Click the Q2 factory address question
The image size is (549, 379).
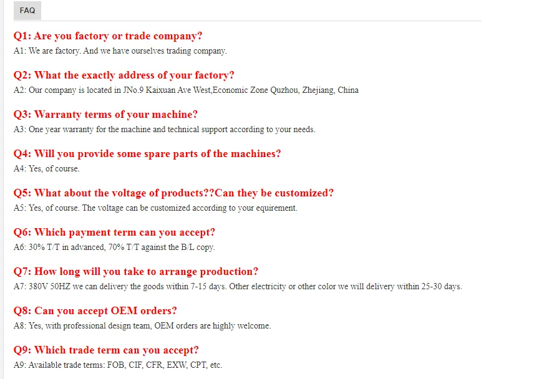pyautogui.click(x=124, y=75)
